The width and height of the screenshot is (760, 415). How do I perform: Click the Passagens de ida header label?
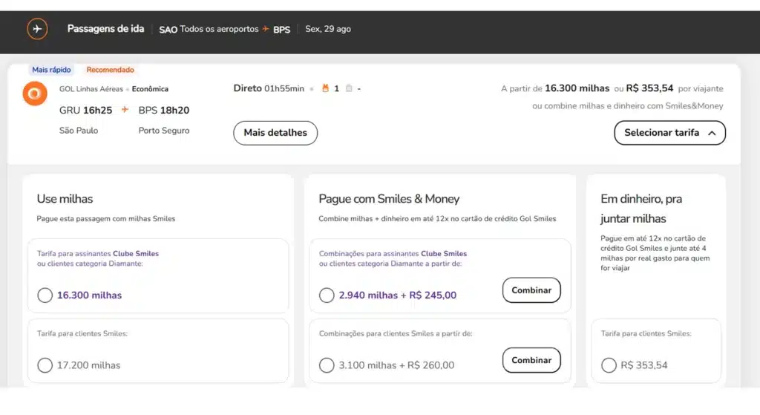(106, 29)
